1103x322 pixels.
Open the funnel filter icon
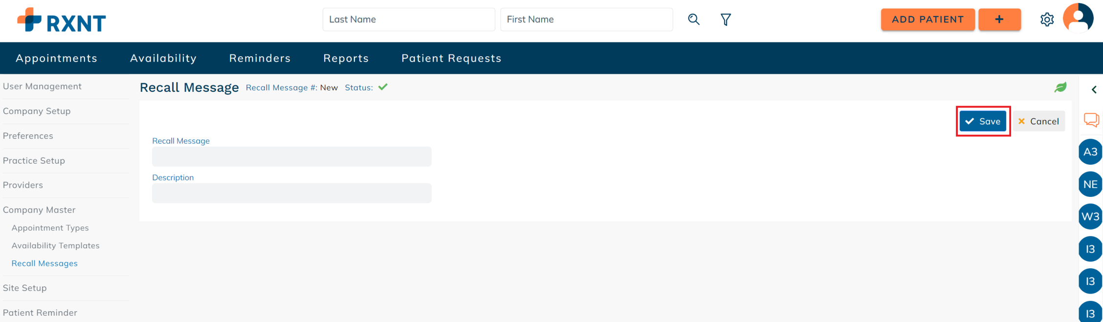(726, 20)
